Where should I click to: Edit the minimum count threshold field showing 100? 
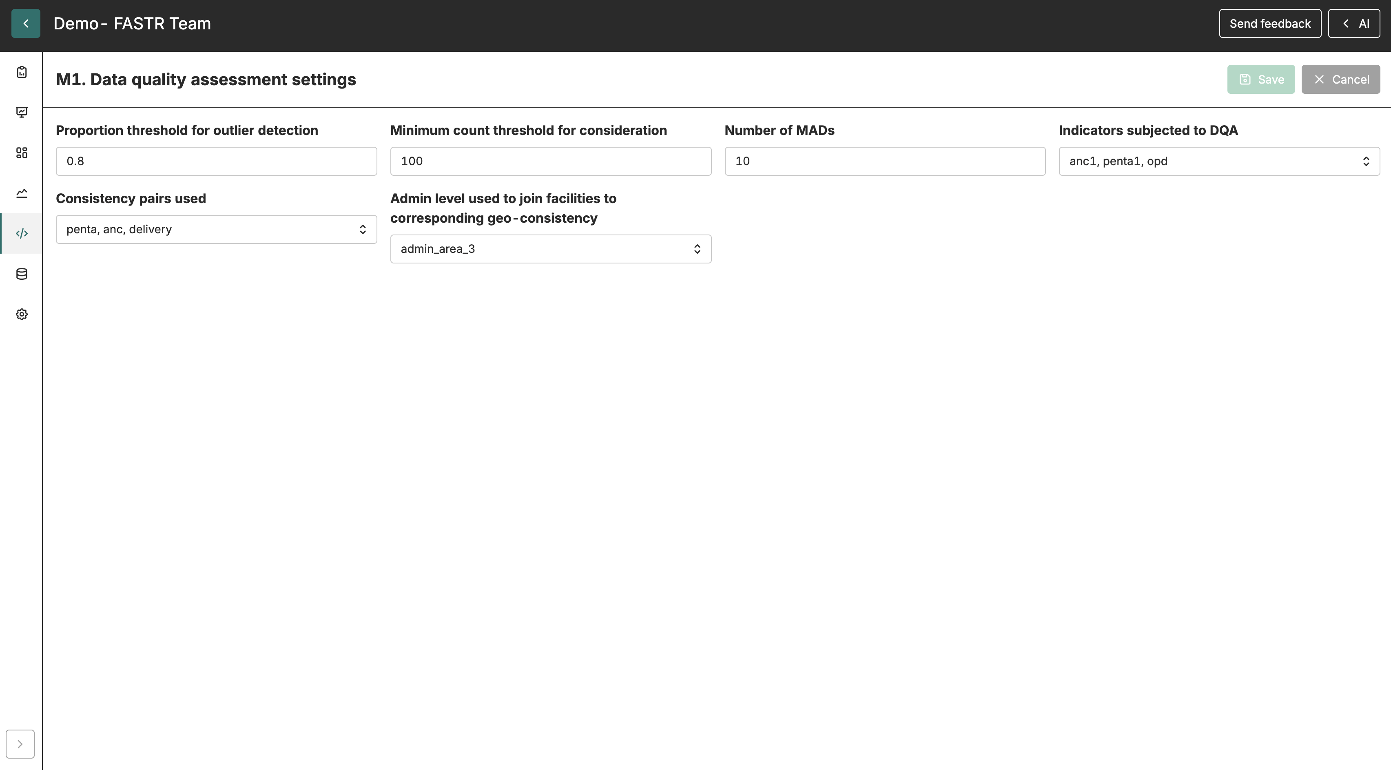(x=551, y=161)
